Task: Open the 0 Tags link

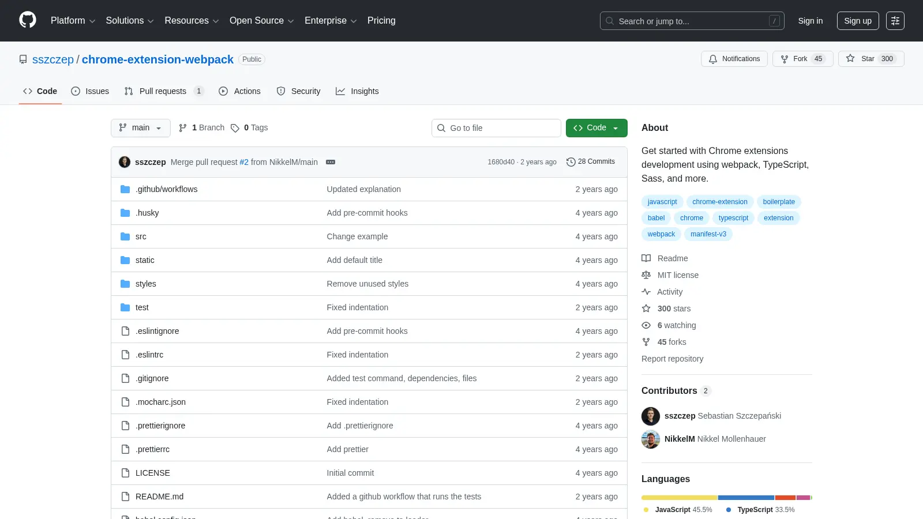Action: pyautogui.click(x=249, y=128)
